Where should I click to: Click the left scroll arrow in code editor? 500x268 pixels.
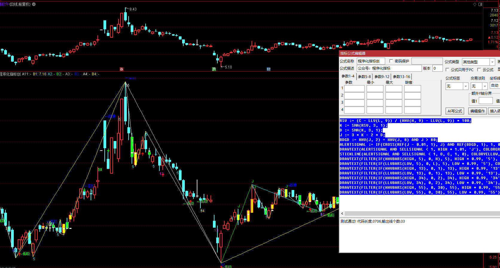tap(342, 214)
